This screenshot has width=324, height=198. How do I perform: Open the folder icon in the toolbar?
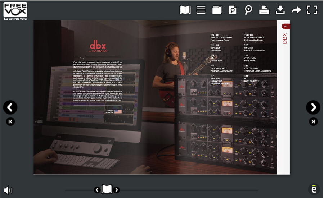pyautogui.click(x=217, y=10)
